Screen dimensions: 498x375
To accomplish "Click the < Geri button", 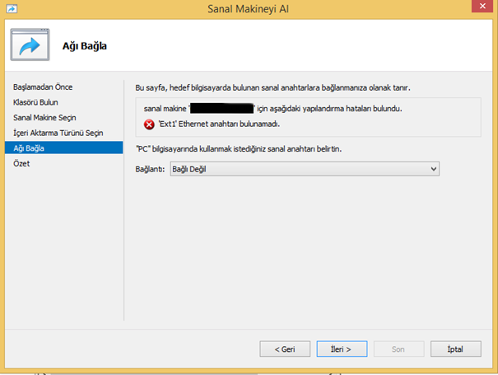I will [x=285, y=349].
